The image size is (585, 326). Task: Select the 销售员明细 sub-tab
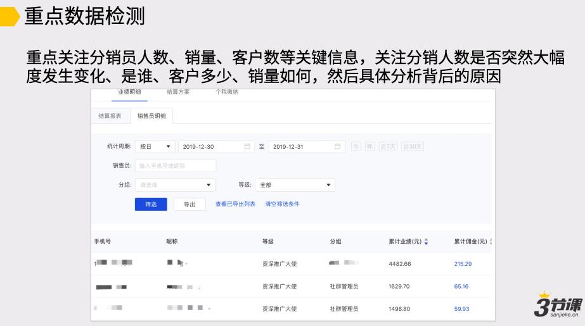[151, 116]
